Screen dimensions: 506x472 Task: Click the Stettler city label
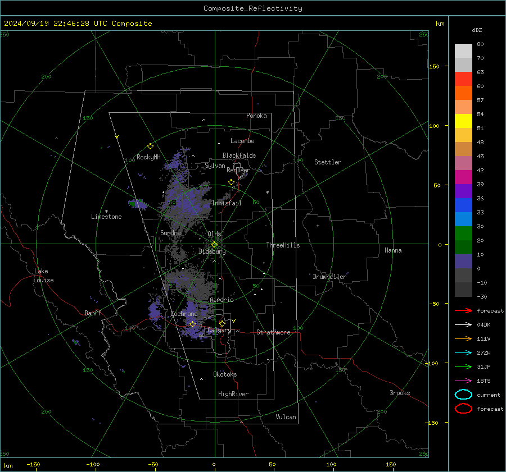[328, 162]
